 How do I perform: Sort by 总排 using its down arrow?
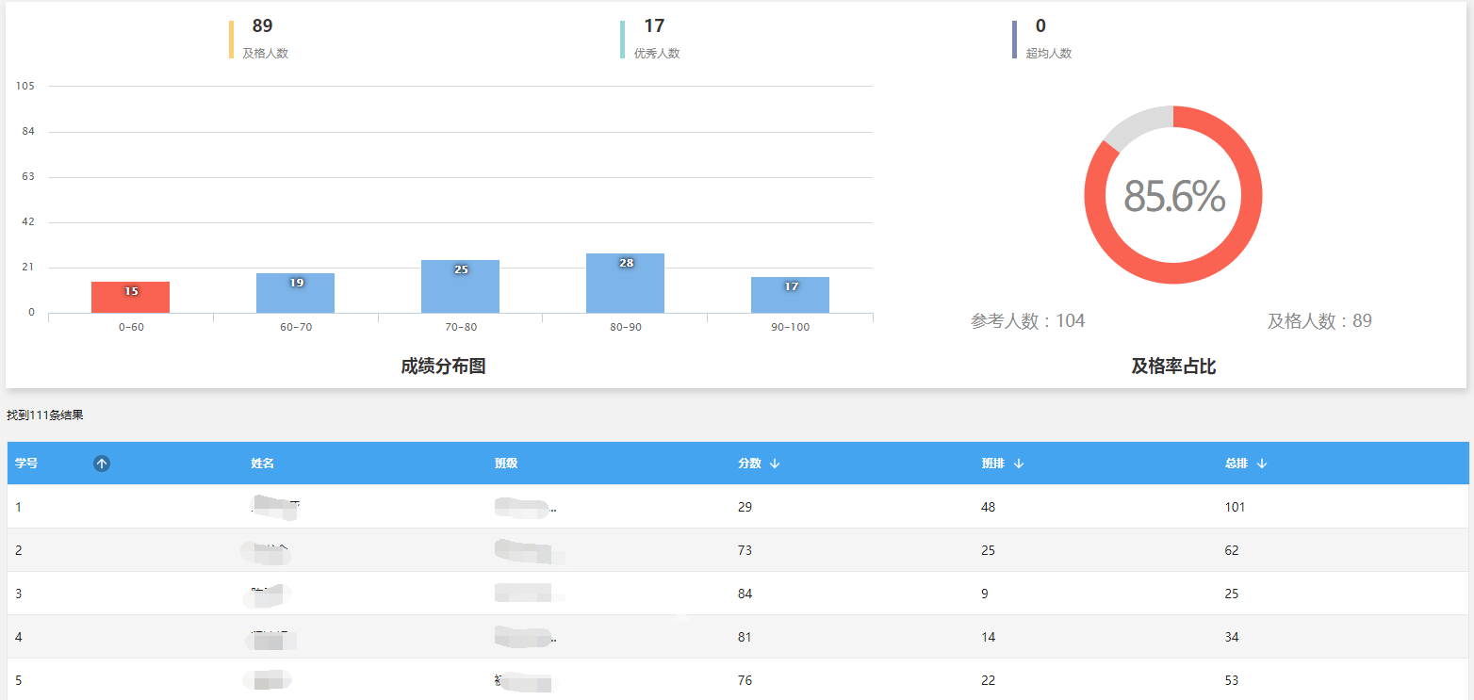click(1262, 464)
